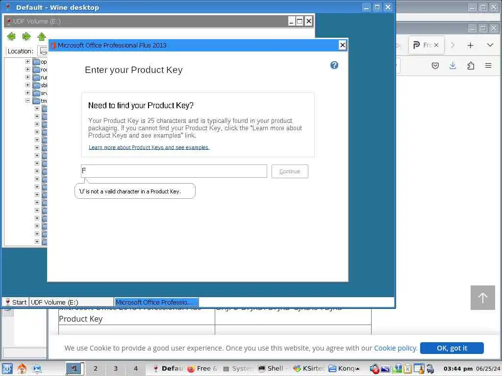
Task: Go up one folder with the green up arrow
Action: coord(41,36)
